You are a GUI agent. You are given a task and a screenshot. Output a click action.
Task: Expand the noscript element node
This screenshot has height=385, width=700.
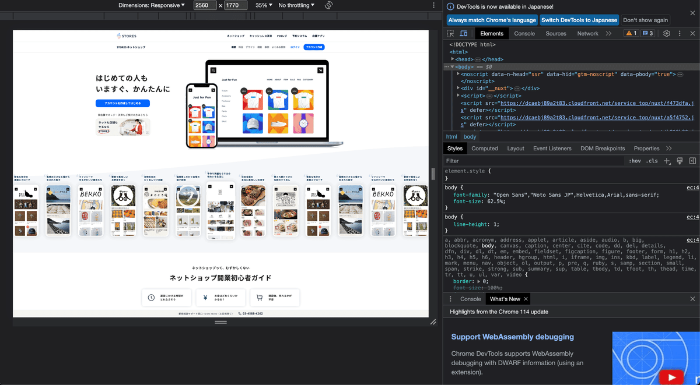[x=459, y=75]
